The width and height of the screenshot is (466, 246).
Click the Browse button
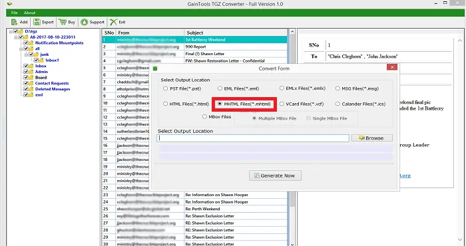(371, 138)
